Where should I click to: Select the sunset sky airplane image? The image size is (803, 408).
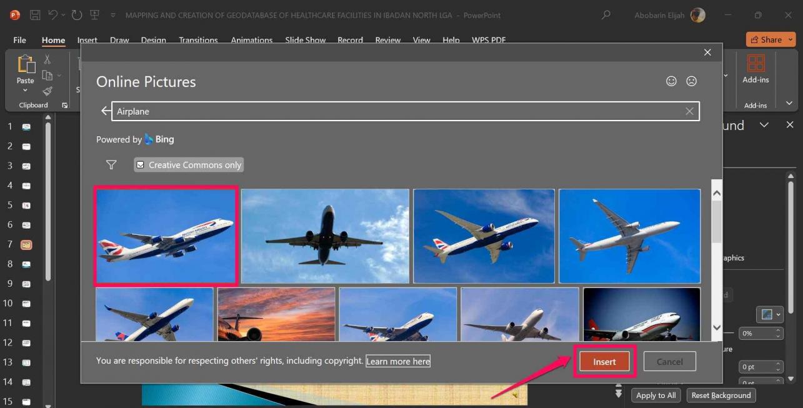(276, 314)
